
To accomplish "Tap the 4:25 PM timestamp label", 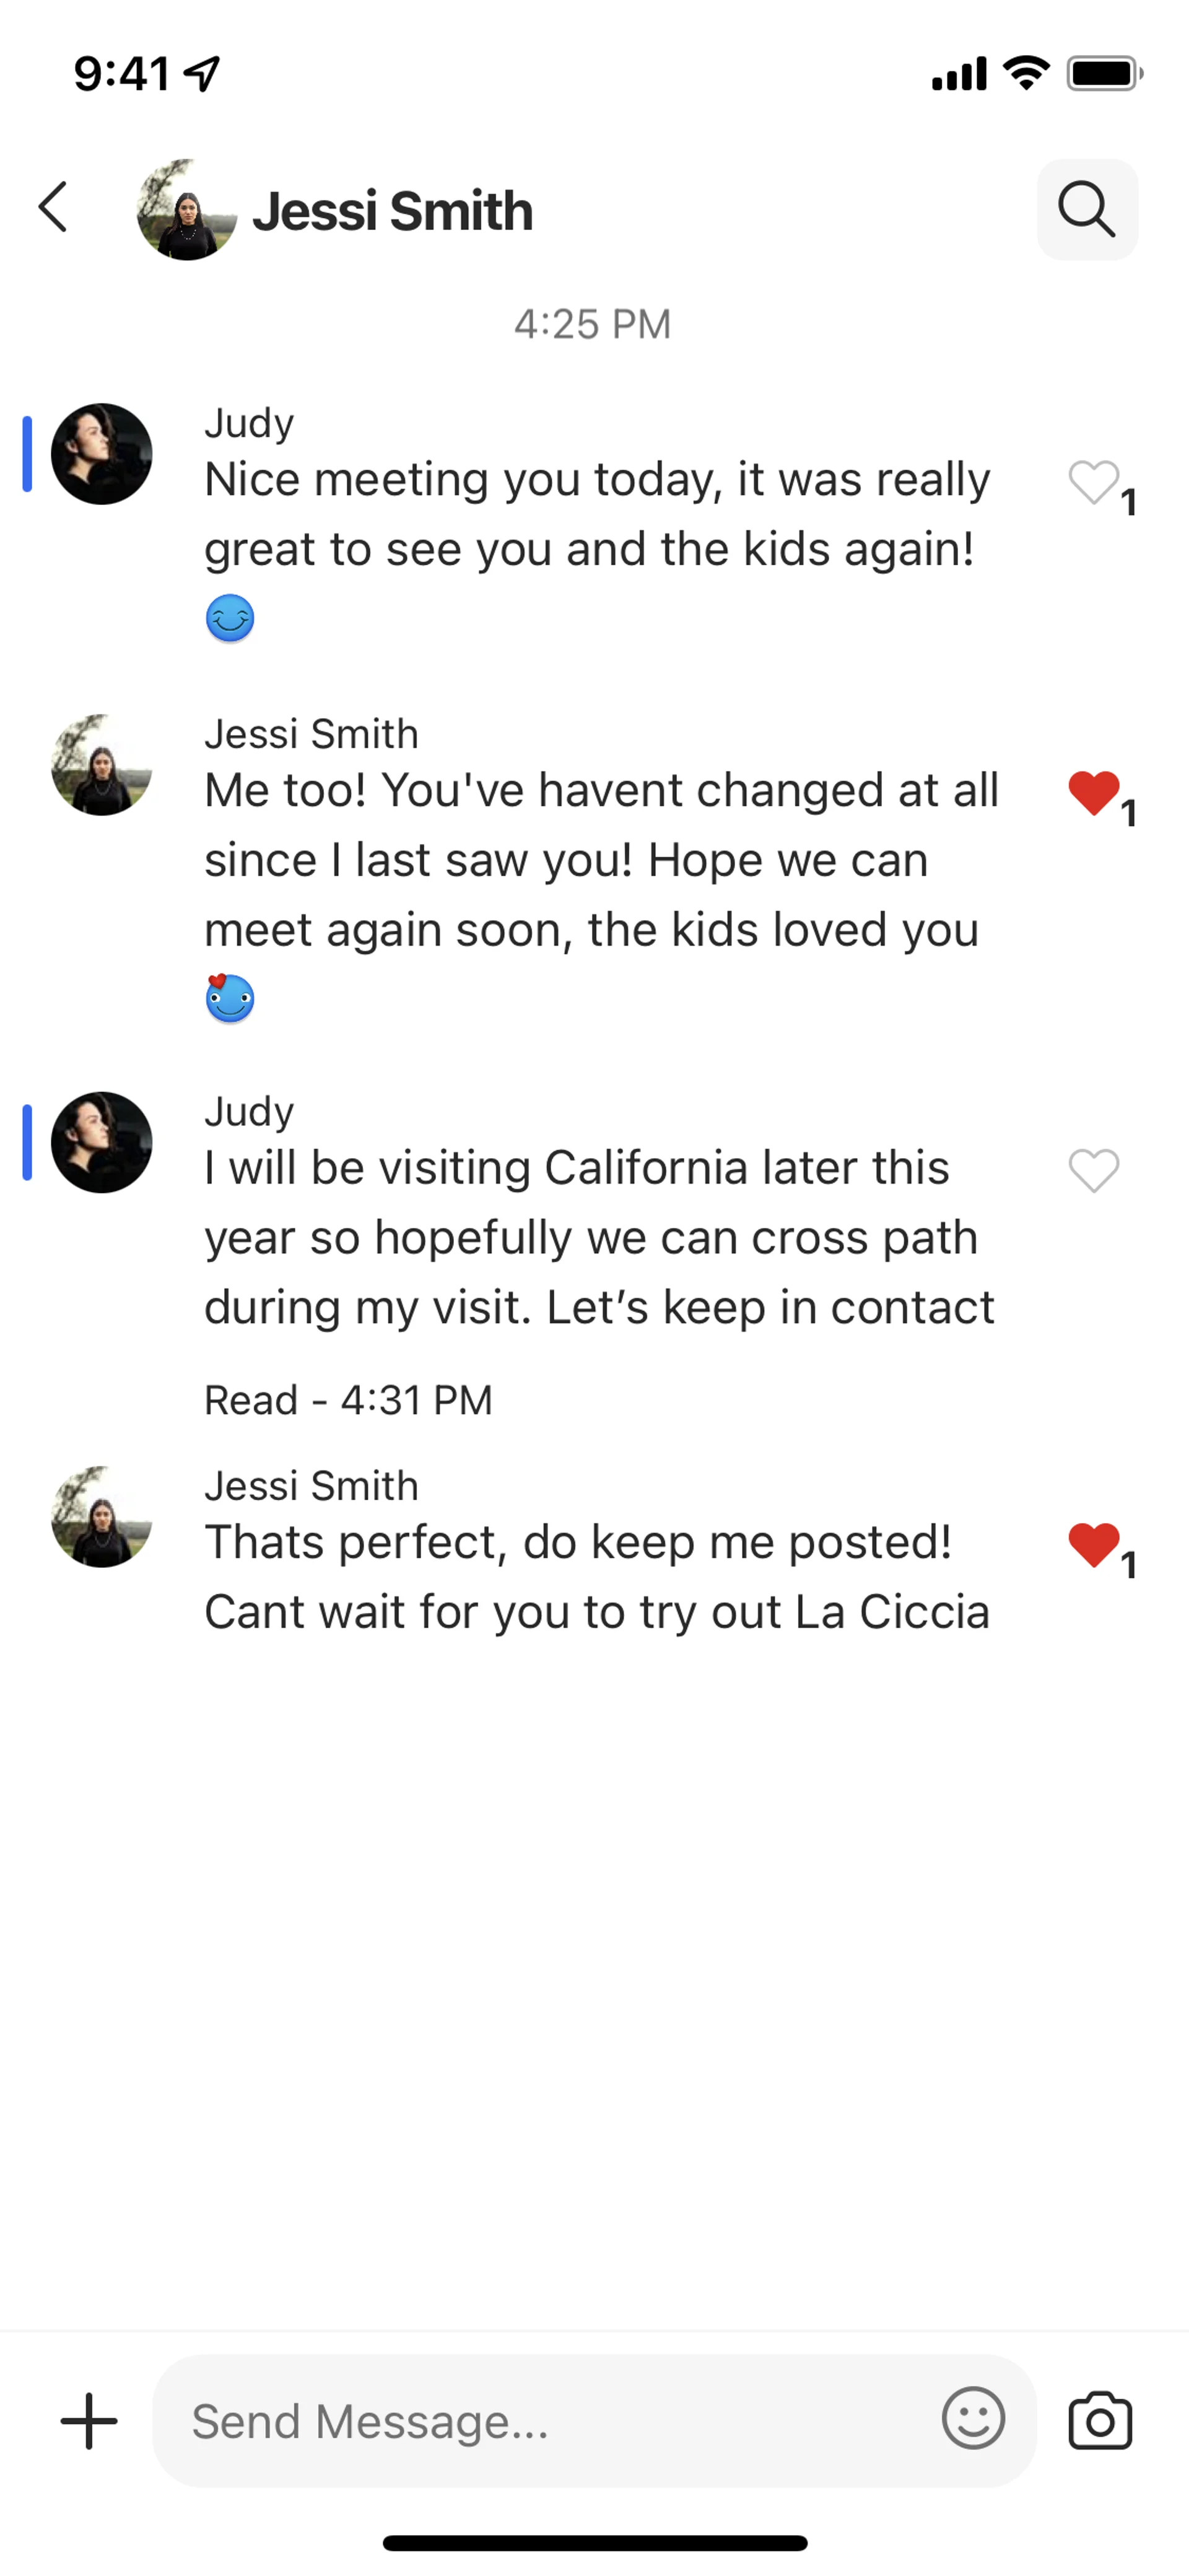I will coord(593,324).
